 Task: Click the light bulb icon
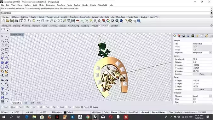95,21
